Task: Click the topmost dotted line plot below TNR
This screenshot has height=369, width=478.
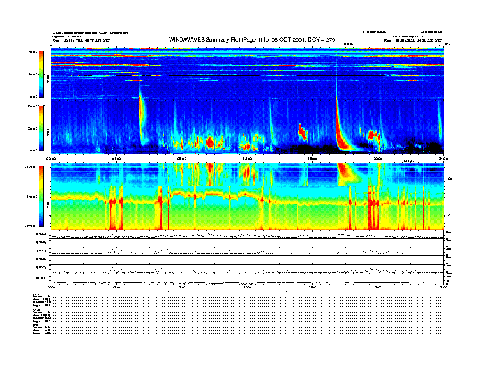Action: [247, 235]
